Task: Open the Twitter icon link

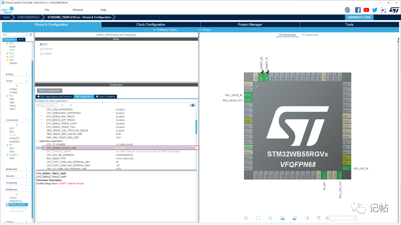Action: point(375,10)
